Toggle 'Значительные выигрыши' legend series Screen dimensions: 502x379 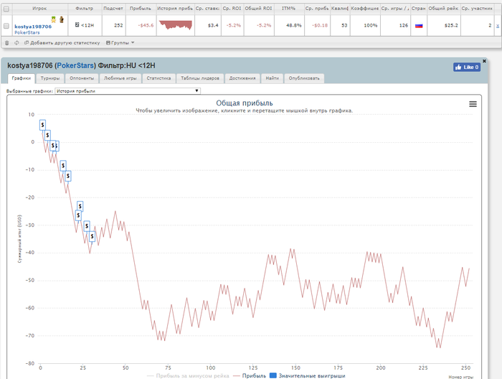(x=308, y=376)
